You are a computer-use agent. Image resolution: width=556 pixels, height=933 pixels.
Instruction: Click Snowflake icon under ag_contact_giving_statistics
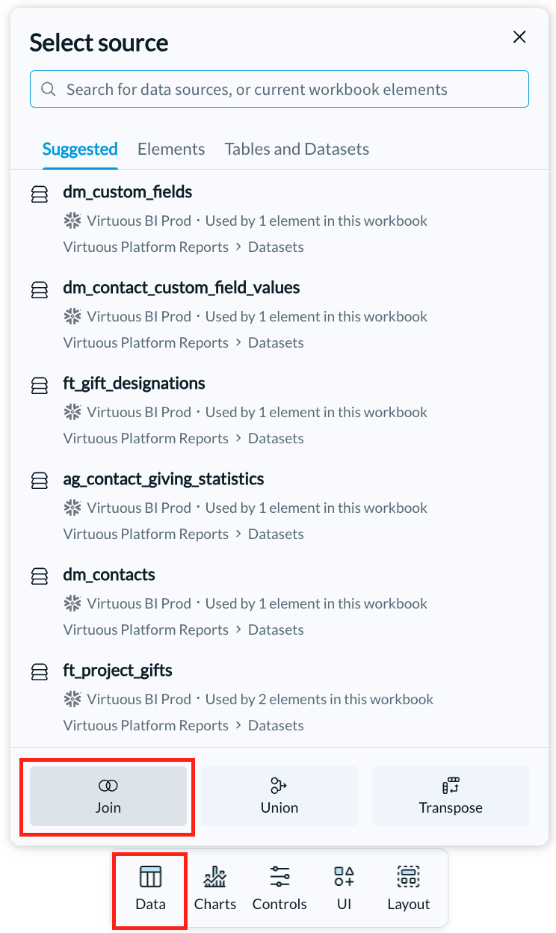pyautogui.click(x=72, y=508)
